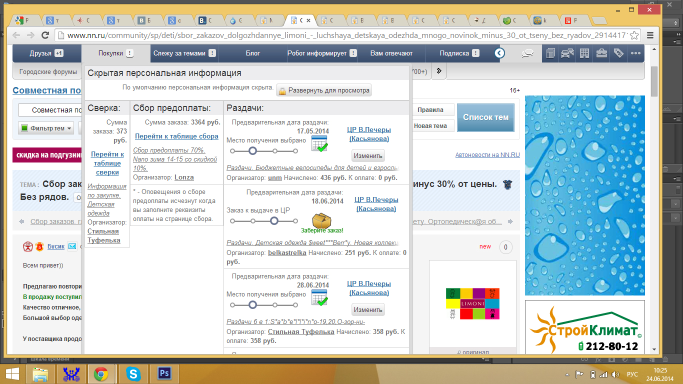Image resolution: width=683 pixels, height=384 pixels.
Task: Click the red star badge beside Бусик
Action: click(27, 246)
